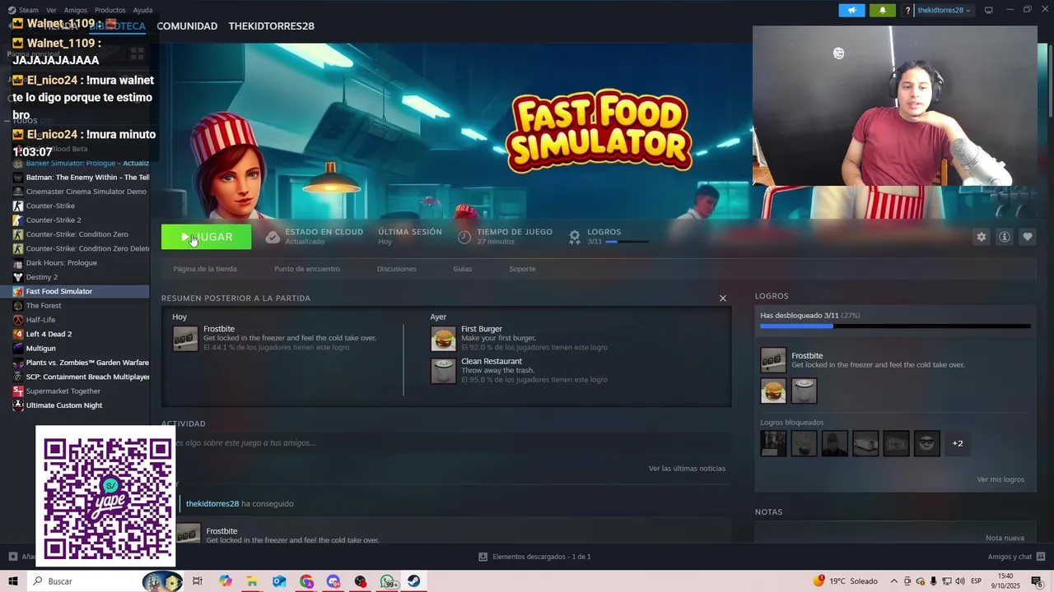Click the playtime clock icon
1054x592 pixels.
tap(464, 237)
